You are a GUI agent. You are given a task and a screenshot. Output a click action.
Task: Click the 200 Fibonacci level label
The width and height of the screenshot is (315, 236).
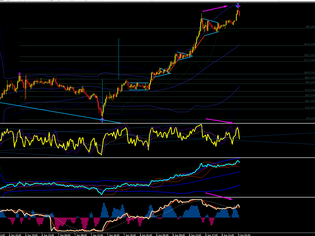click(x=310, y=27)
